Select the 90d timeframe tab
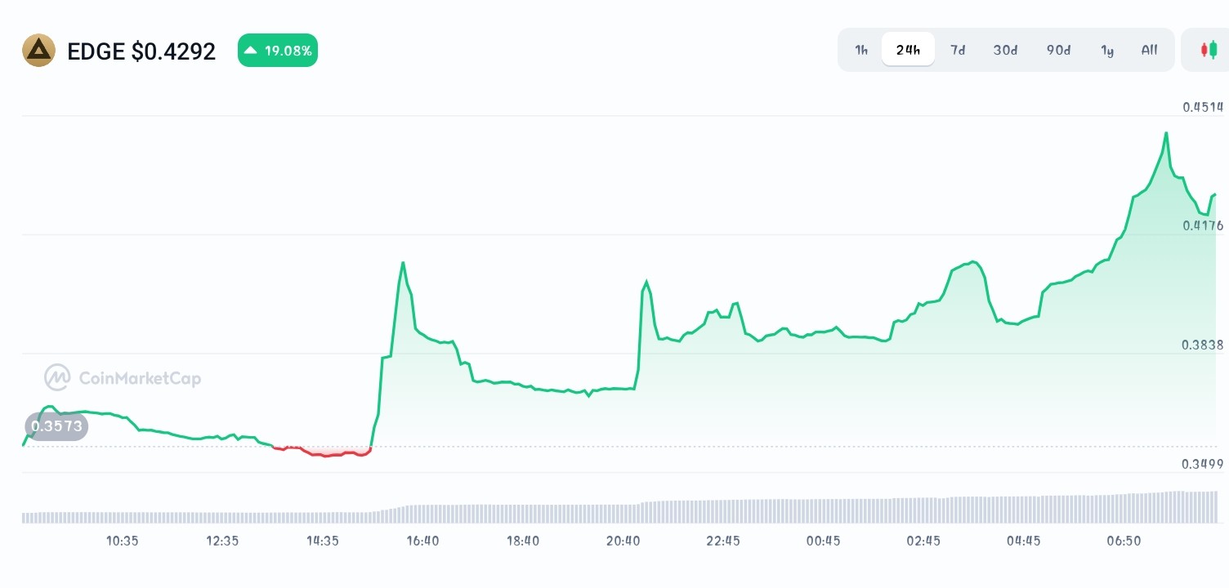 1058,50
